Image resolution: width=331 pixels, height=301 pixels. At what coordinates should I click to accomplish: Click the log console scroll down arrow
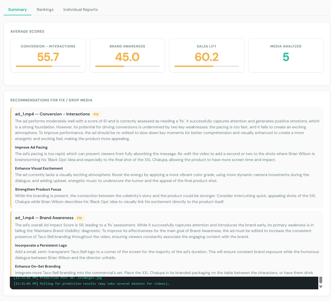pyautogui.click(x=321, y=287)
